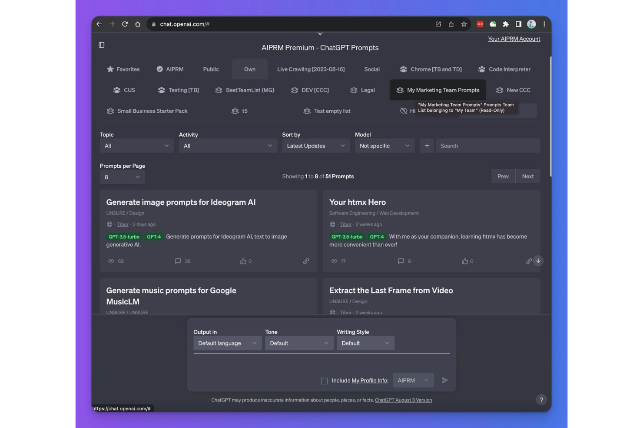Open the Sort by Latest Updates dropdown
This screenshot has height=428, width=643.
point(315,146)
